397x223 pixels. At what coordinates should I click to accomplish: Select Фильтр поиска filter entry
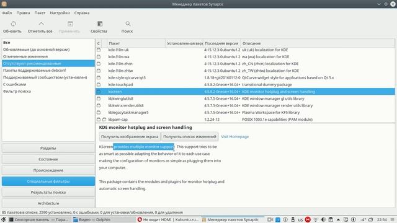coord(48,91)
